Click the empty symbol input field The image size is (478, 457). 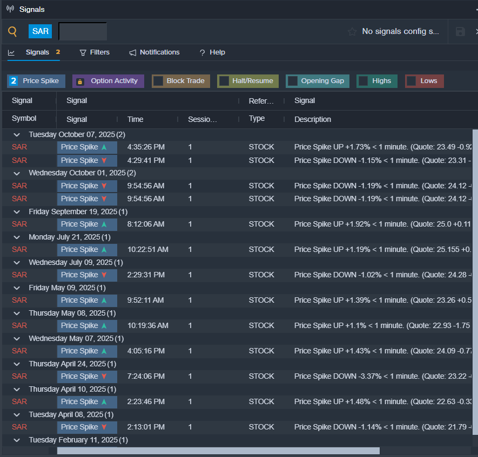click(83, 31)
